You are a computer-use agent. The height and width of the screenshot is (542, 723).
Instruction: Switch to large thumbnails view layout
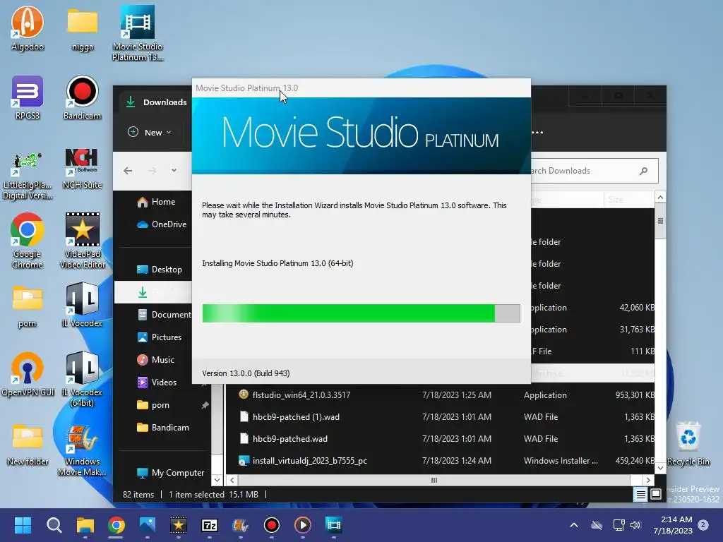[x=656, y=495]
